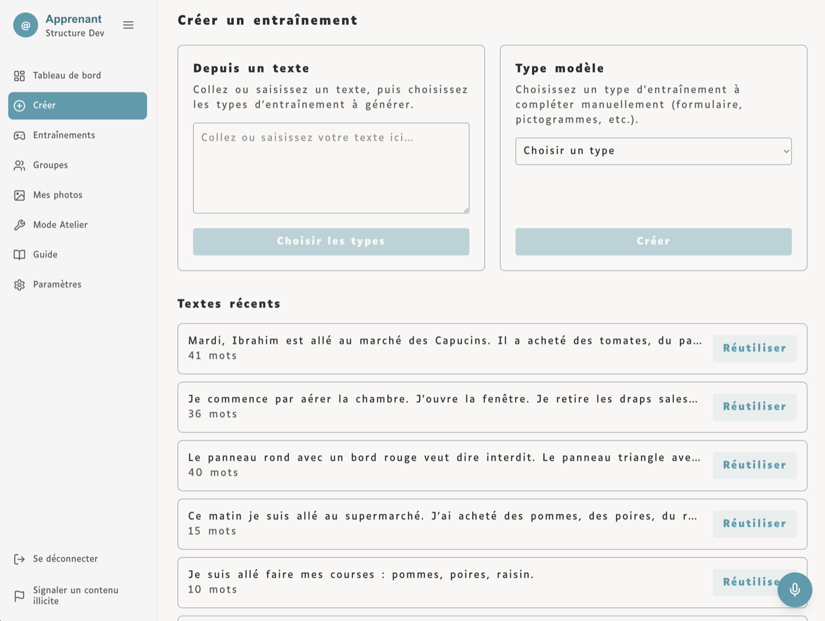Open the Choisir un type dropdown
Image resolution: width=825 pixels, height=621 pixels.
(654, 151)
